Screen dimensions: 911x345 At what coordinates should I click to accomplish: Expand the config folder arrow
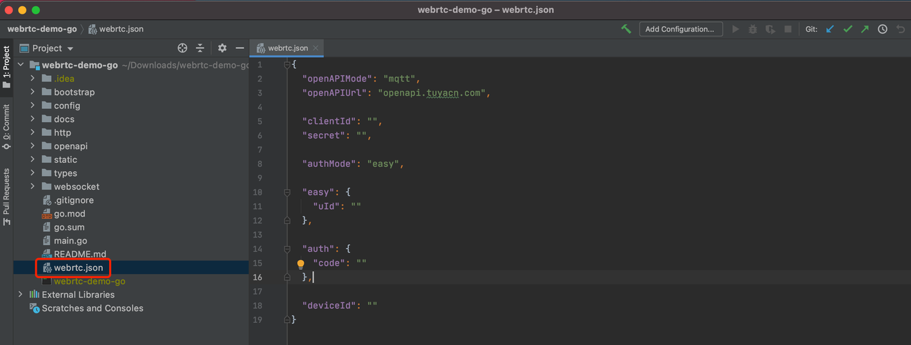point(32,106)
